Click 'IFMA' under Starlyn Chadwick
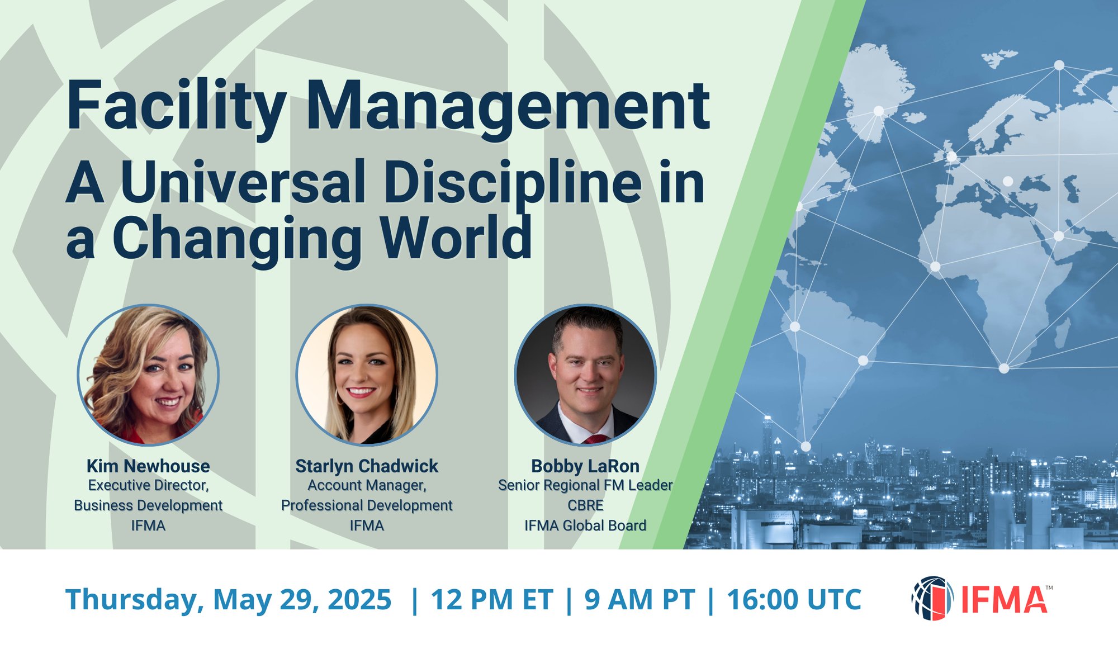Screen dimensions: 1118x649 367,525
